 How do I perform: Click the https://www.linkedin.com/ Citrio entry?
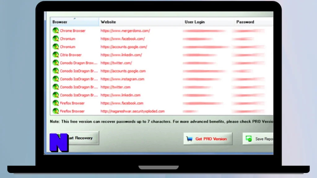tap(121, 55)
